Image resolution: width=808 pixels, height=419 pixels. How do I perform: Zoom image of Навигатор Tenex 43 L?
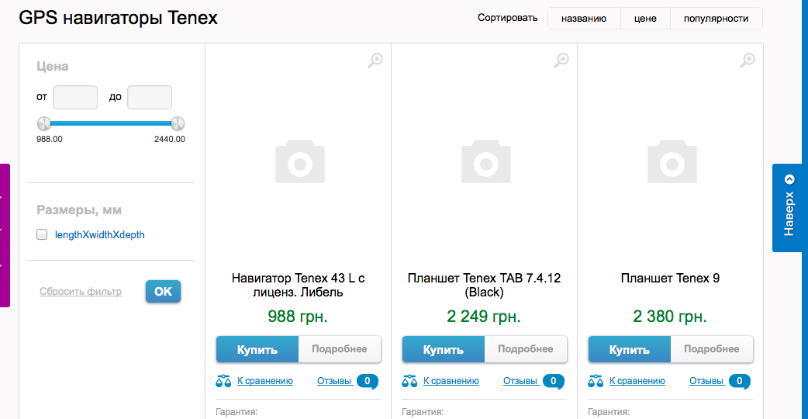[x=375, y=61]
